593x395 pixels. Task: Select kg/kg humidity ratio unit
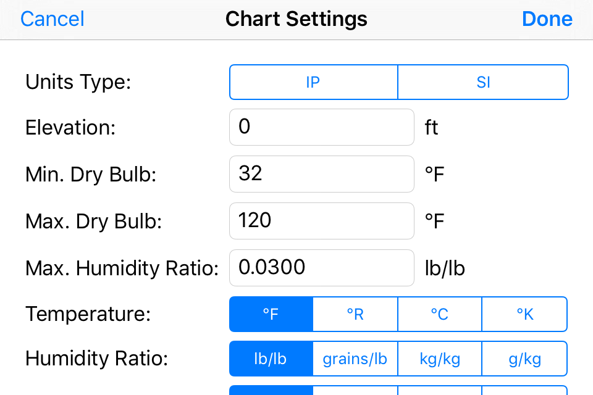pyautogui.click(x=440, y=359)
